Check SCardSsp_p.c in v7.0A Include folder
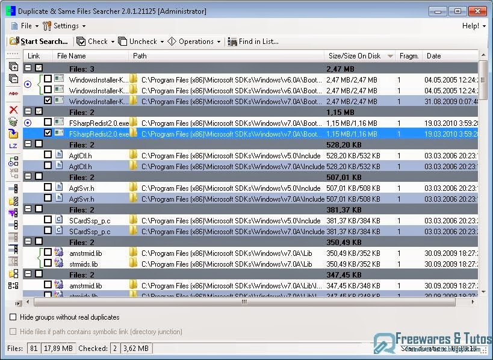493x360 pixels. click(48, 230)
